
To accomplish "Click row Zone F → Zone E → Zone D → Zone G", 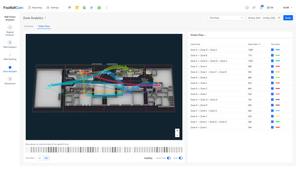I will pos(240,122).
